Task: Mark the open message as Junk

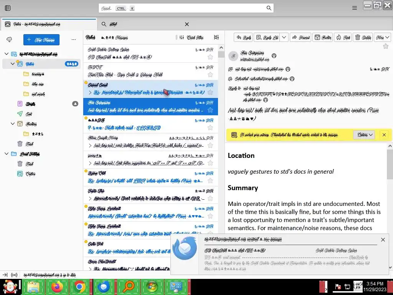Action: tap(343, 37)
